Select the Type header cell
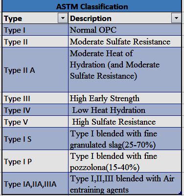Viewport: 184px width, 196px height. 35,18
